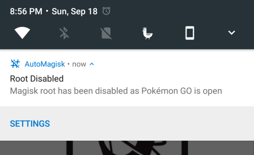Viewport: 254px width, 155px height.
Task: Tap the notification's "now" timestamp
Action: pos(79,64)
